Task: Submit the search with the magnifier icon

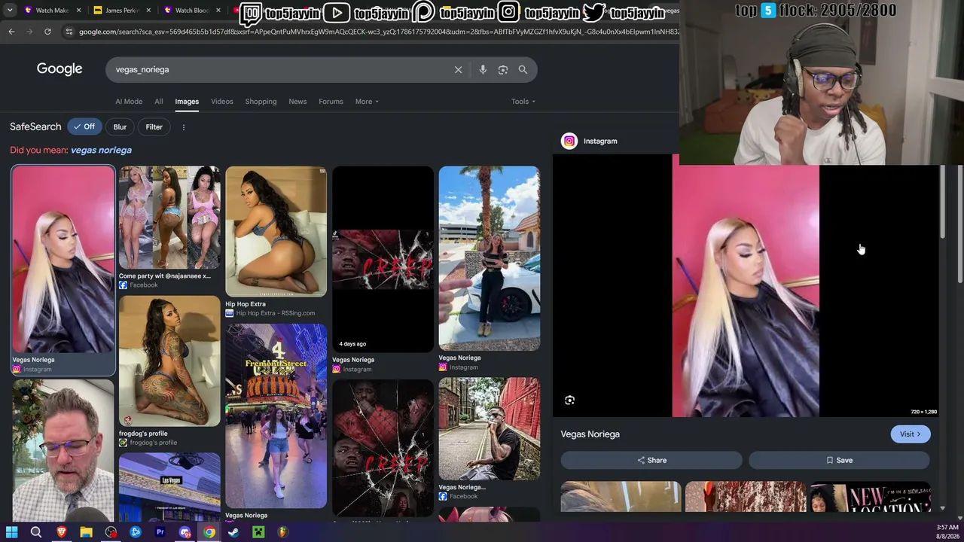Action: pos(523,69)
